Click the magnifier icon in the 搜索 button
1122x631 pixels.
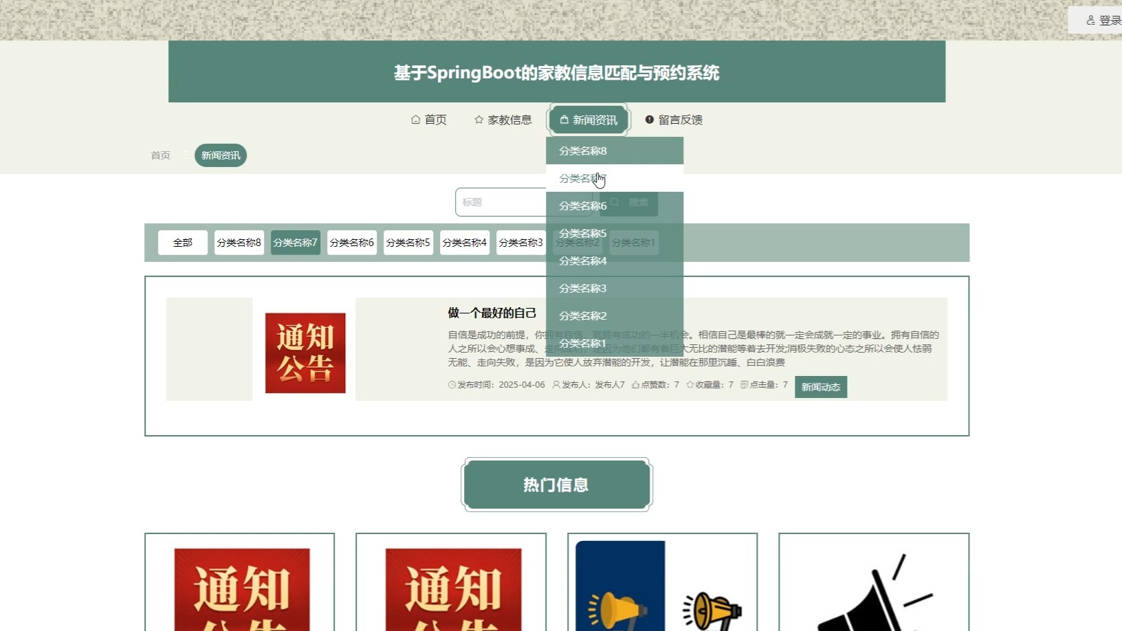617,201
